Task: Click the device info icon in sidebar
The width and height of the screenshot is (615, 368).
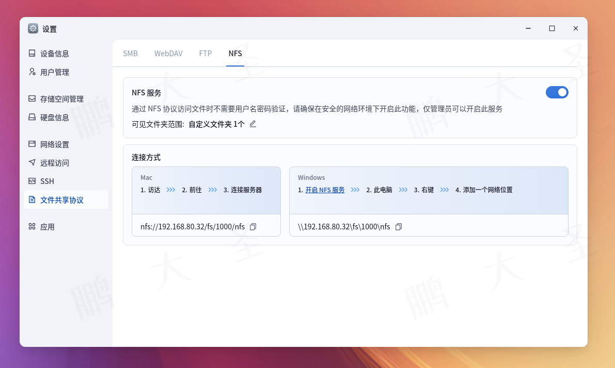Action: [32, 54]
